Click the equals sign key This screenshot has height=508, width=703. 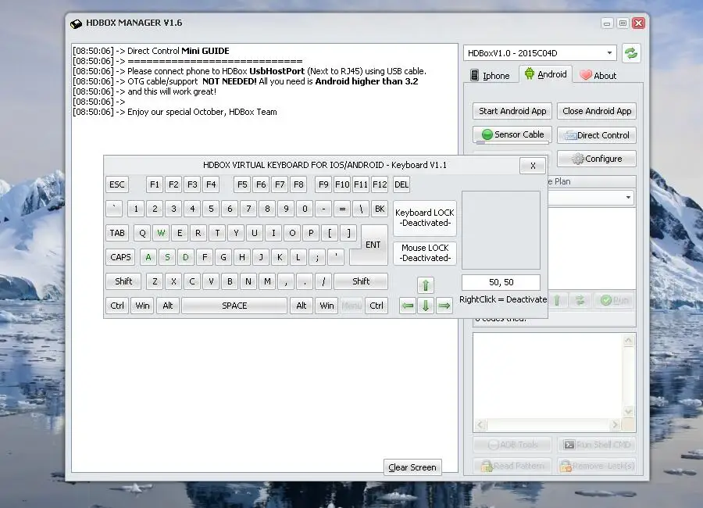[342, 209]
